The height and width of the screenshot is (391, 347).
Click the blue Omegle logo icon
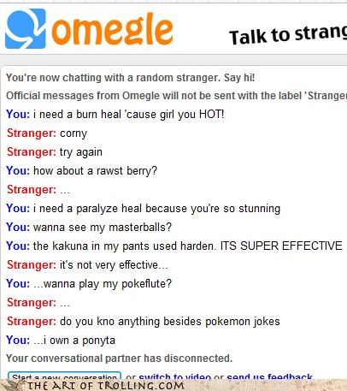pyautogui.click(x=26, y=29)
